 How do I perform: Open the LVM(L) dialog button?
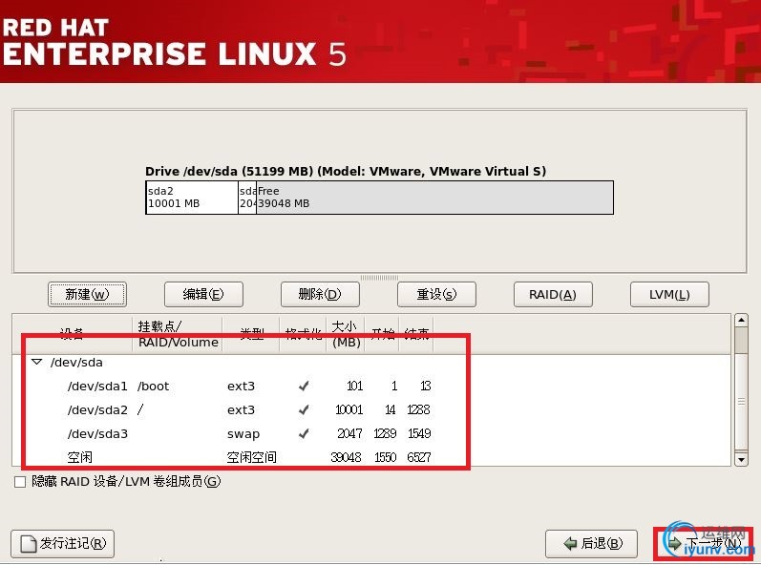point(669,294)
